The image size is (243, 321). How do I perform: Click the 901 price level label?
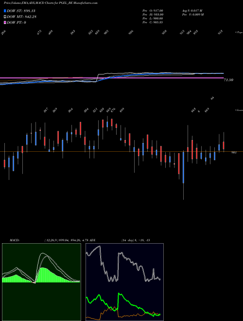point(234,153)
